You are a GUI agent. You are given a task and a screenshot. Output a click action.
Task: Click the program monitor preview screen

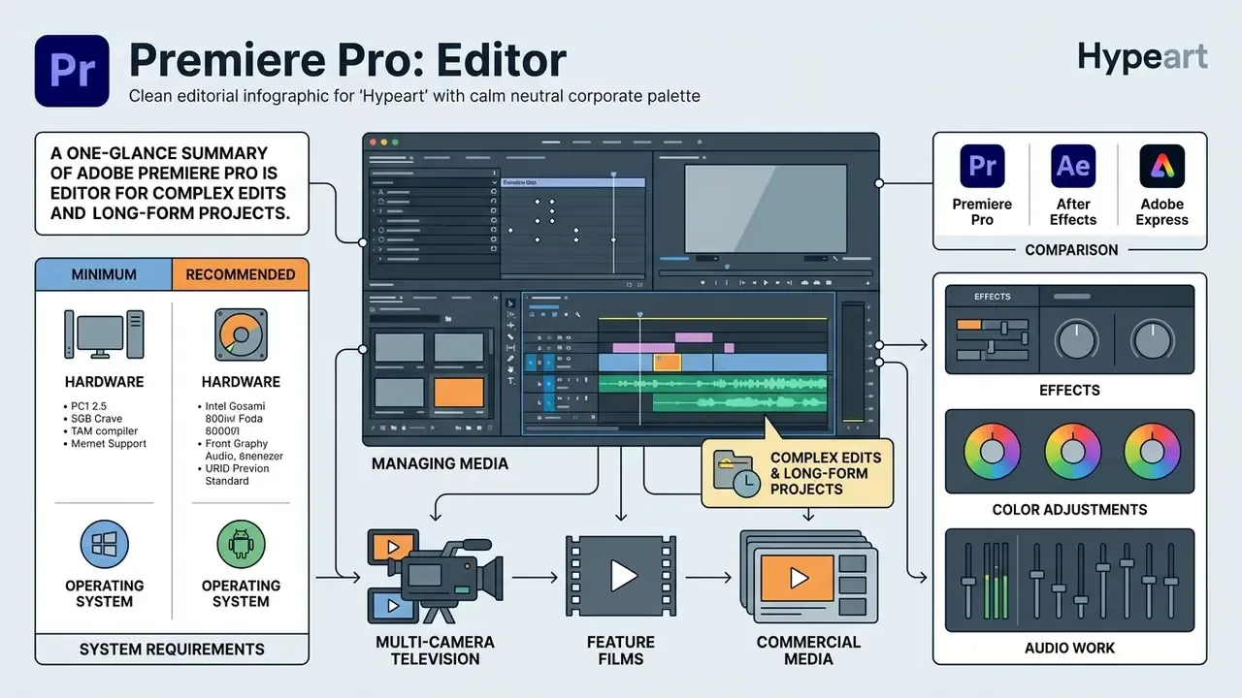[764, 207]
